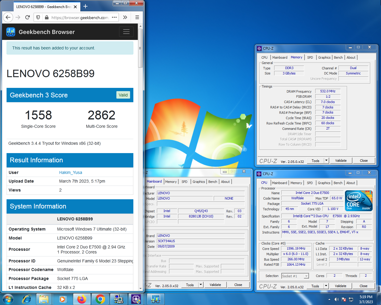Click the Valid badge on Geekbench score
381x305 pixels.
click(x=123, y=95)
